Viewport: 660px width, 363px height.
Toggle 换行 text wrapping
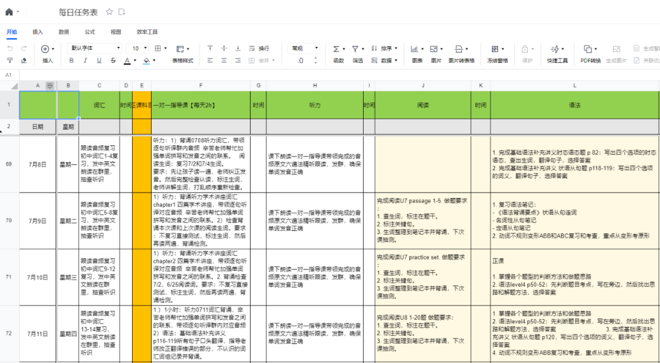[259, 48]
